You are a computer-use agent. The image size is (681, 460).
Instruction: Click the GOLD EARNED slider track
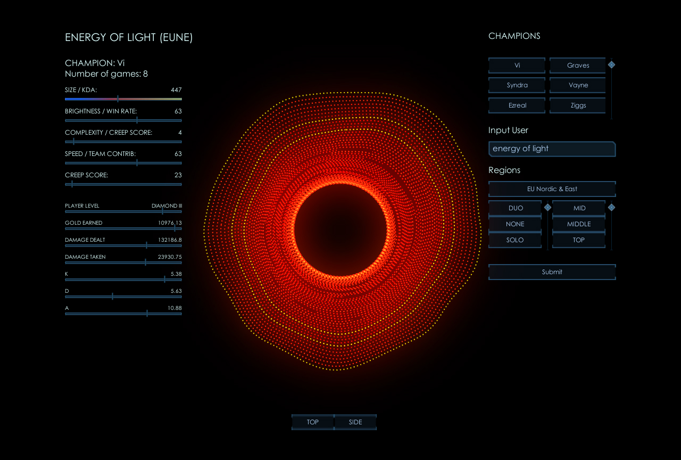pyautogui.click(x=123, y=228)
